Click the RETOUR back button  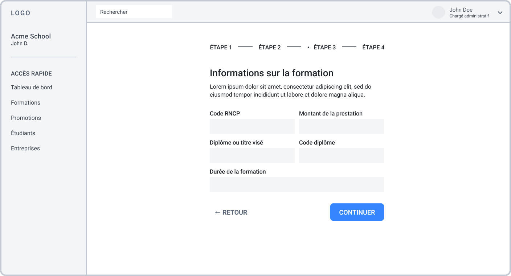pyautogui.click(x=231, y=212)
